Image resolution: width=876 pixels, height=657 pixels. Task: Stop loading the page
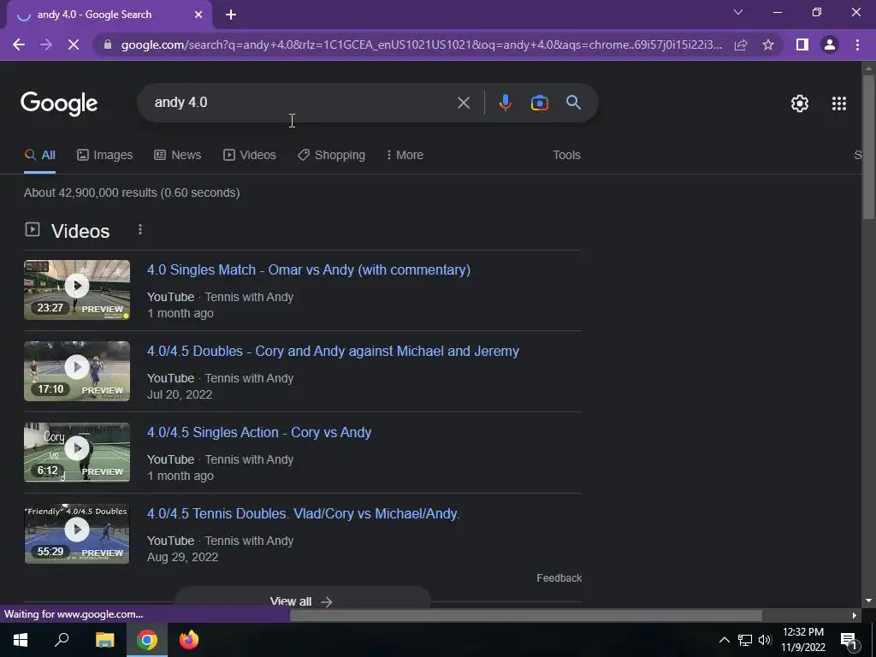coord(74,44)
